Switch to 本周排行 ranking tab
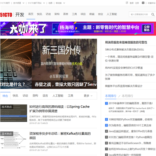The height and width of the screenshot is (156, 156). tap(110, 96)
